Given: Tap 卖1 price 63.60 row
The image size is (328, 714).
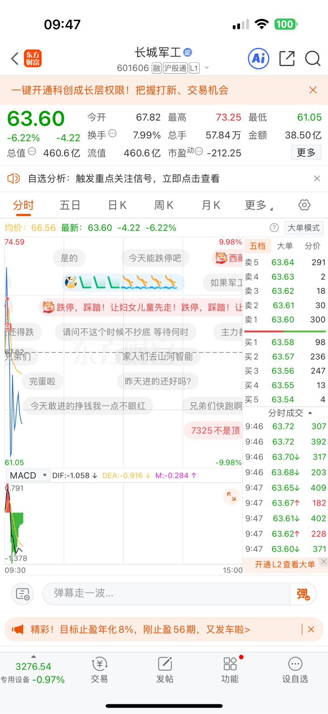Looking at the screenshot, I should (285, 320).
